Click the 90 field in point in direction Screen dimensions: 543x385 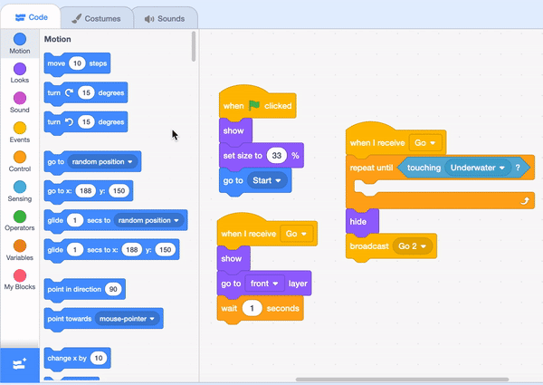click(113, 289)
